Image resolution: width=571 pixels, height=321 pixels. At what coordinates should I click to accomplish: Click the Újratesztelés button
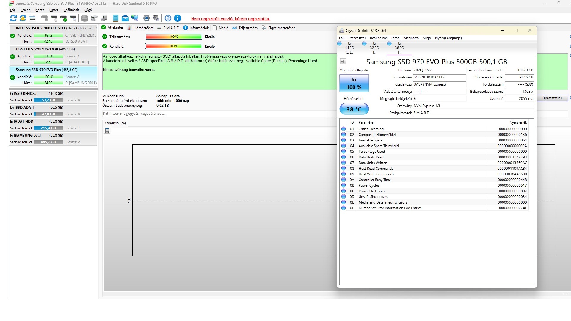(x=552, y=98)
